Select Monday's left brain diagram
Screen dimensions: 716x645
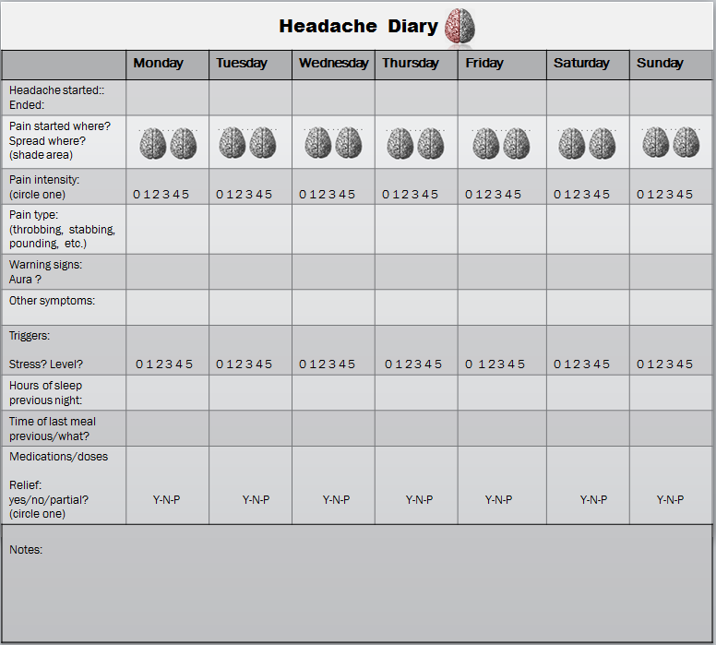[153, 143]
